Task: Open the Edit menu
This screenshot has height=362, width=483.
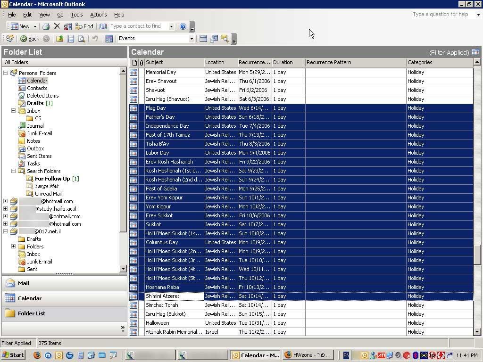Action: click(x=27, y=15)
